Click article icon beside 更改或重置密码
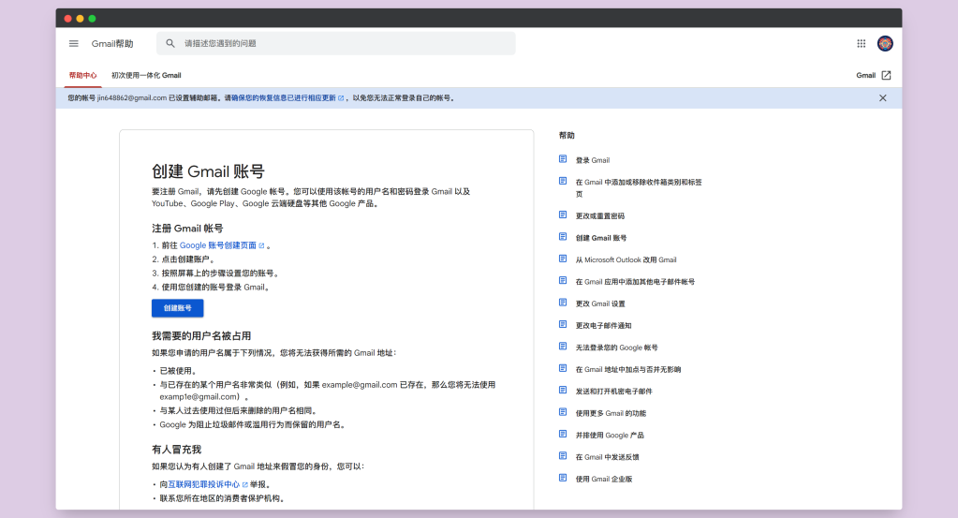The width and height of the screenshot is (958, 518). point(563,215)
